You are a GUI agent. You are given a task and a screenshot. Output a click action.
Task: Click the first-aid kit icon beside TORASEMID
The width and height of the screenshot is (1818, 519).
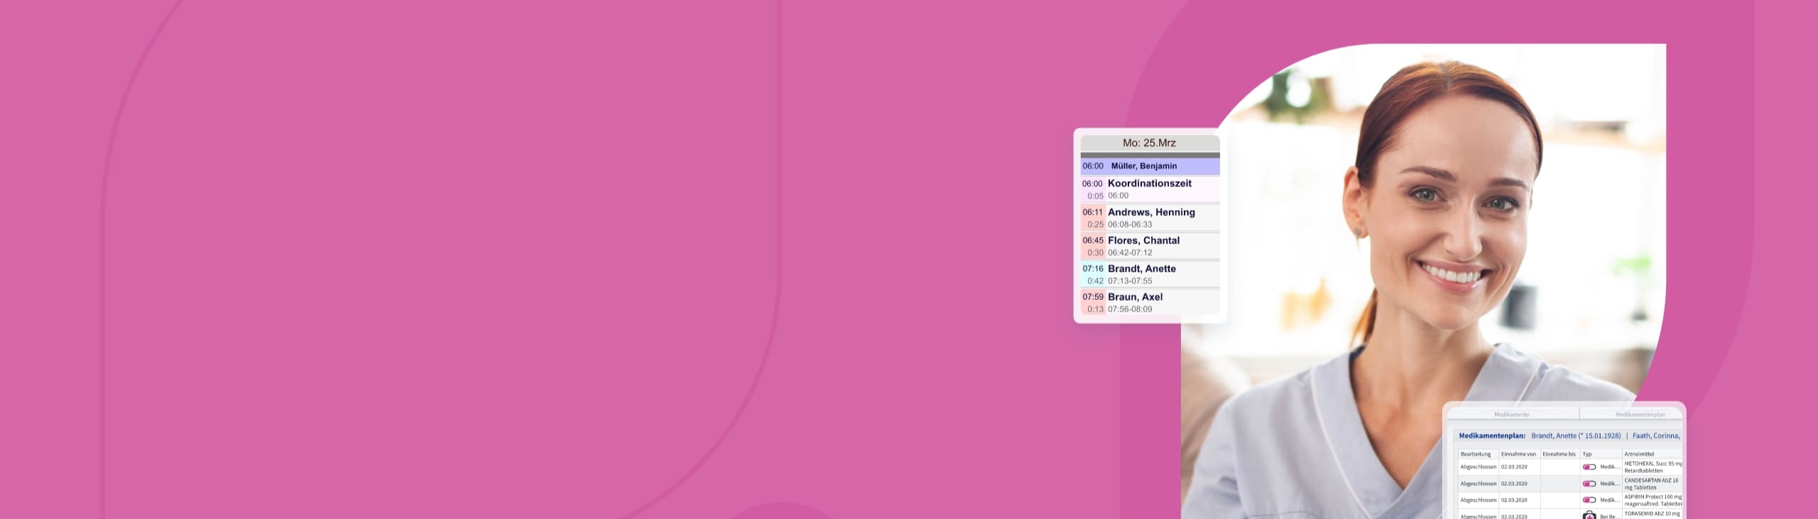[x=1589, y=515]
